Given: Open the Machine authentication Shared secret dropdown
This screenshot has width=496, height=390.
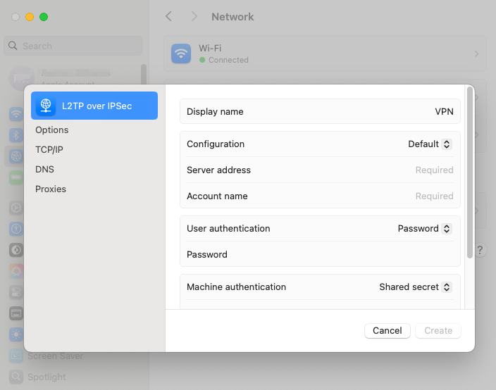Looking at the screenshot, I should point(416,287).
